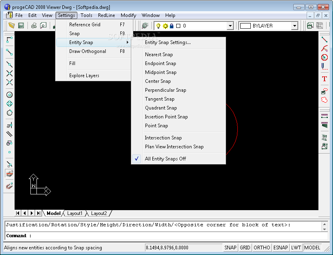This screenshot has width=333, height=255.
Task: Select the Model tab
Action: pyautogui.click(x=53, y=213)
